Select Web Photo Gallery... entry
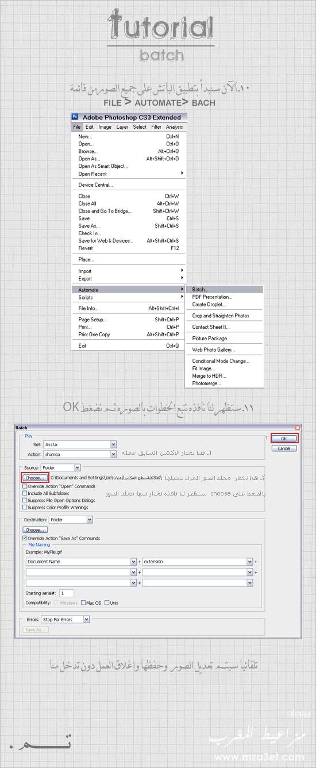Screen dimensions: 316x768 coord(225,350)
